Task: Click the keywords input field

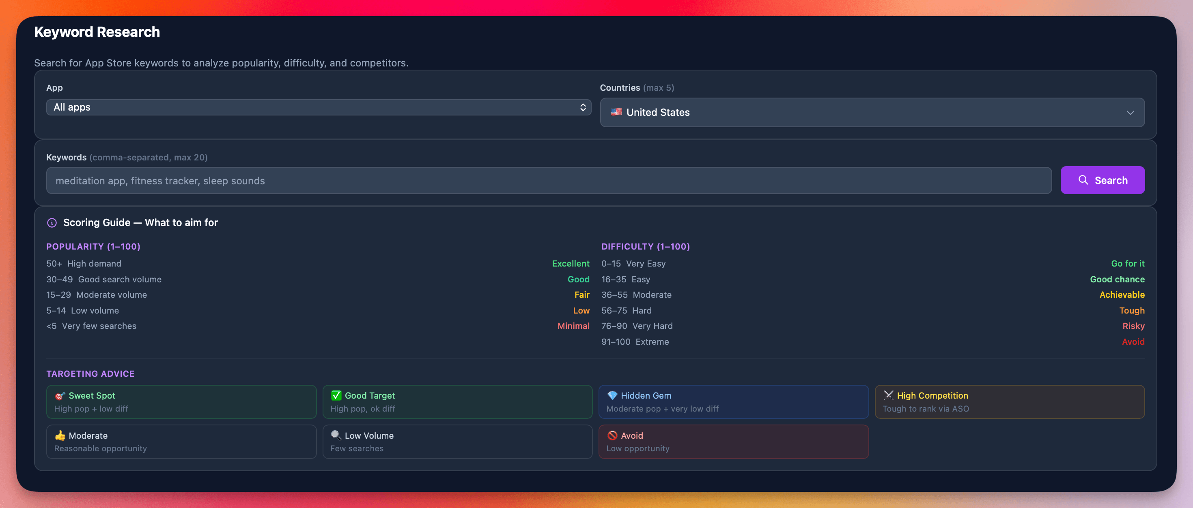Action: coord(549,180)
